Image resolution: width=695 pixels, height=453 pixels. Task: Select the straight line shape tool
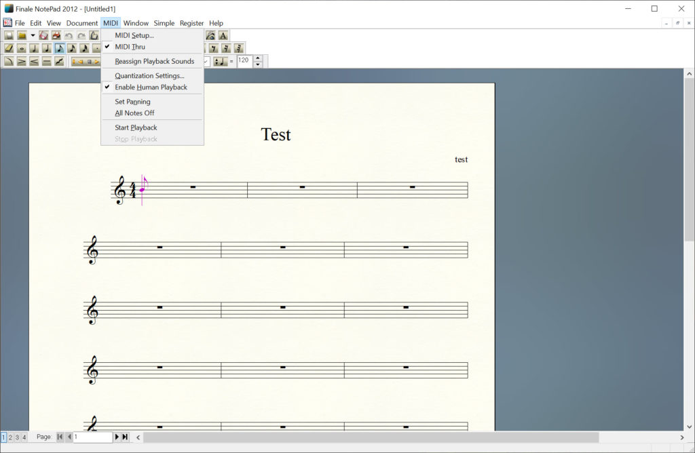click(47, 62)
